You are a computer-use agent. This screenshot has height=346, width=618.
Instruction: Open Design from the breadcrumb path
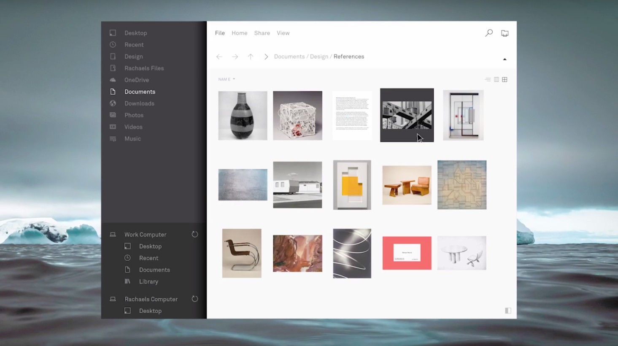coord(319,56)
